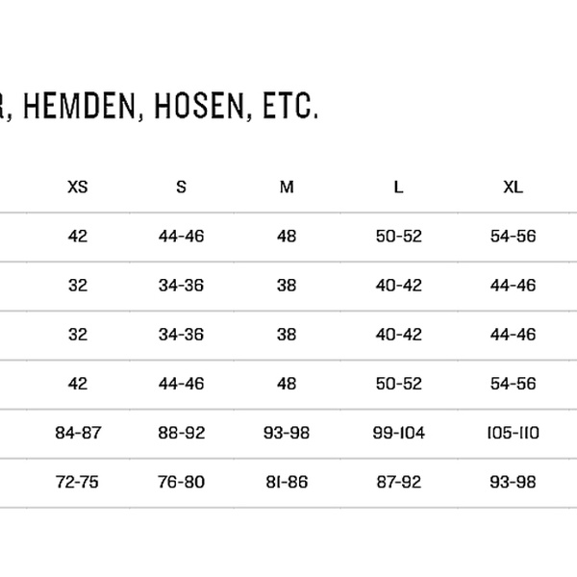Viewport: 577px width, 577px height.
Task: Click the 105-110 measurement cell
Action: (513, 433)
